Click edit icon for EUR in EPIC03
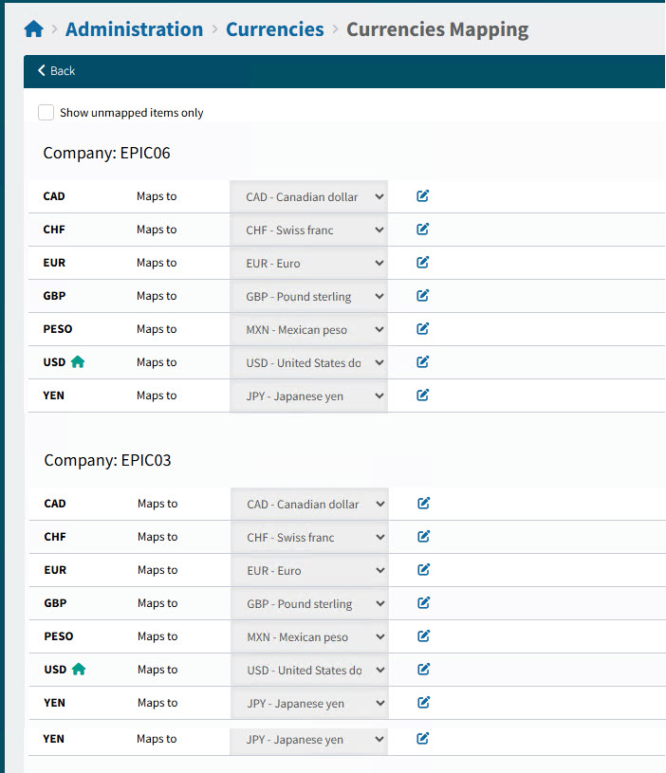 point(424,570)
